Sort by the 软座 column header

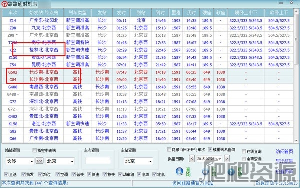tap(220, 13)
